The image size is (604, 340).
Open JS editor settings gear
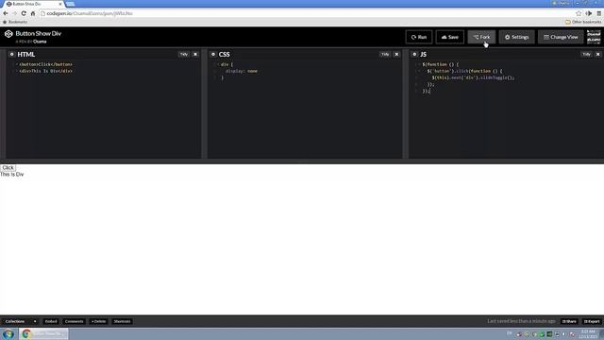(x=414, y=55)
